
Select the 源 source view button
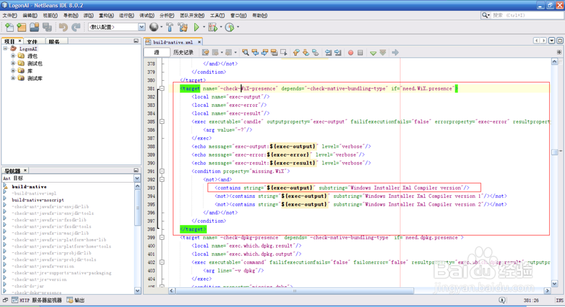coord(157,53)
